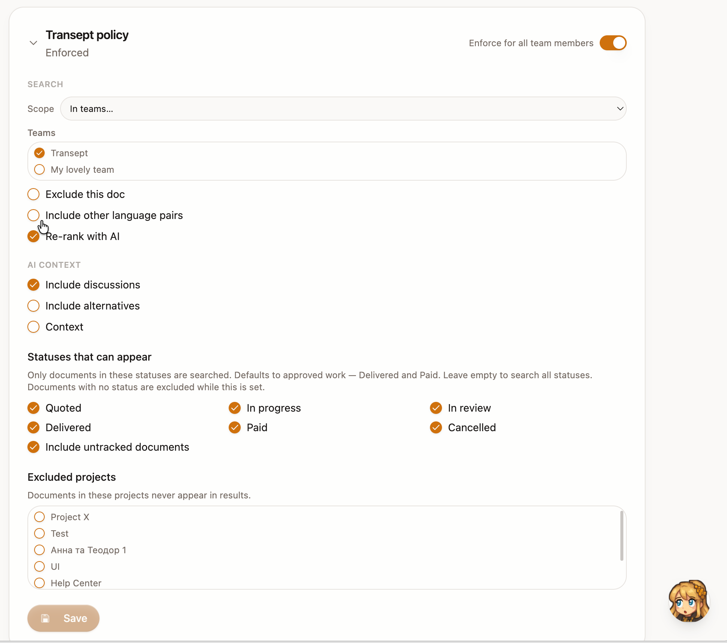This screenshot has height=643, width=727.
Task: Enable Exclude this doc
Action: [33, 194]
